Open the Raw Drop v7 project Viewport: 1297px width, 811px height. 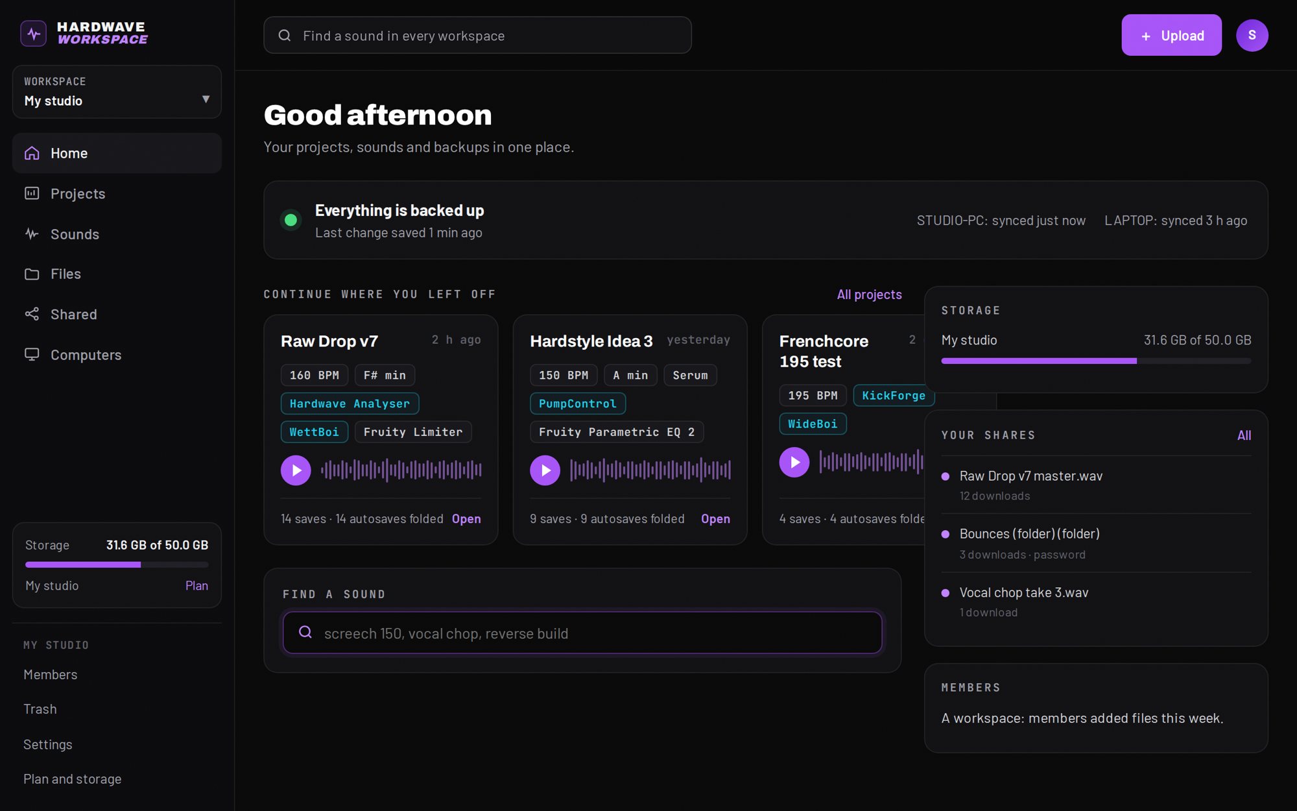point(466,518)
